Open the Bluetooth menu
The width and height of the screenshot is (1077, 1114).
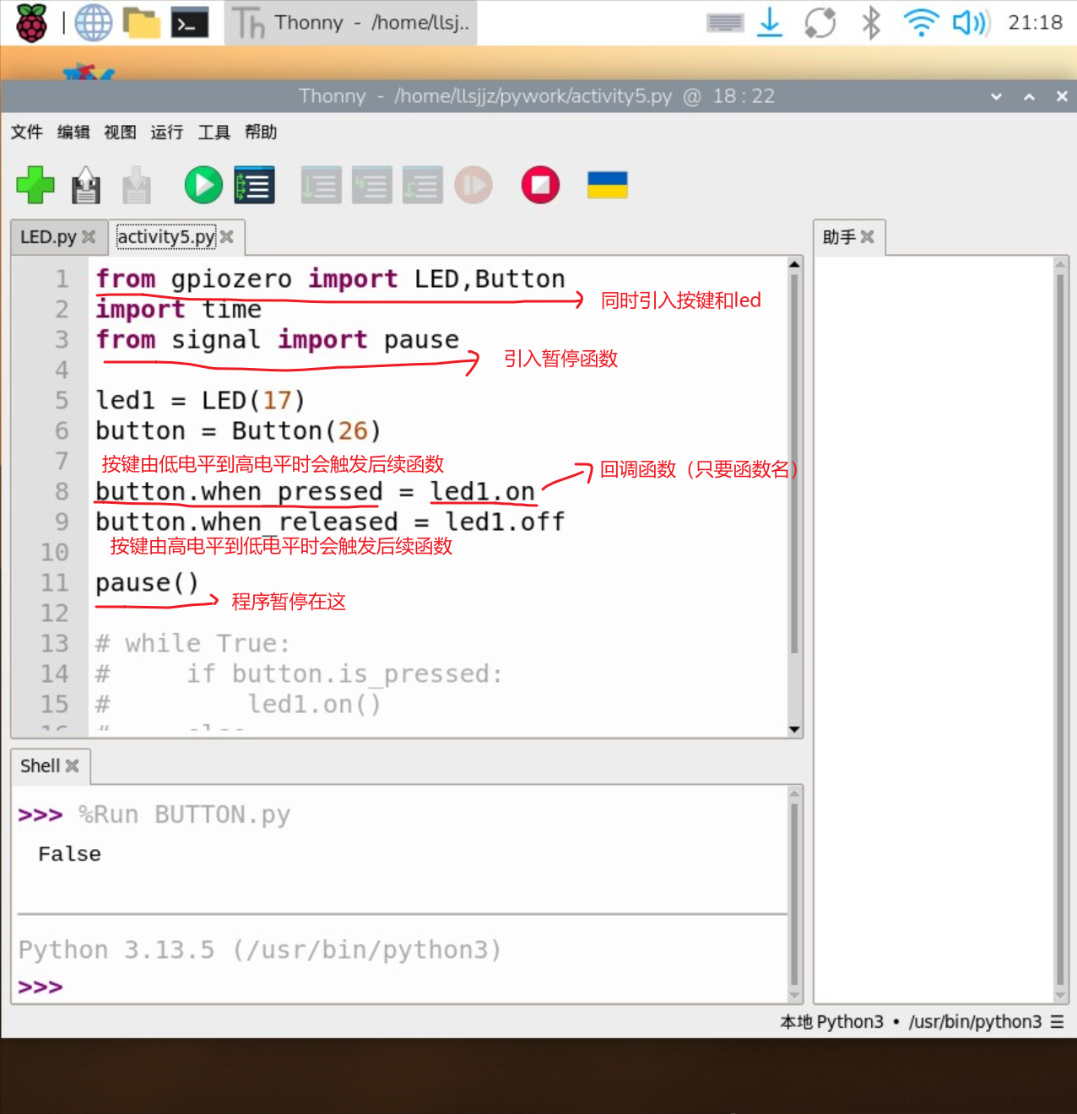870,23
